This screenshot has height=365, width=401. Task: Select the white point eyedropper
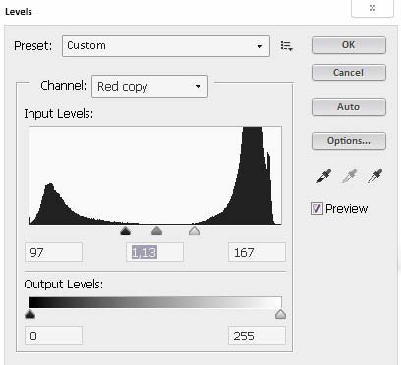click(x=374, y=177)
